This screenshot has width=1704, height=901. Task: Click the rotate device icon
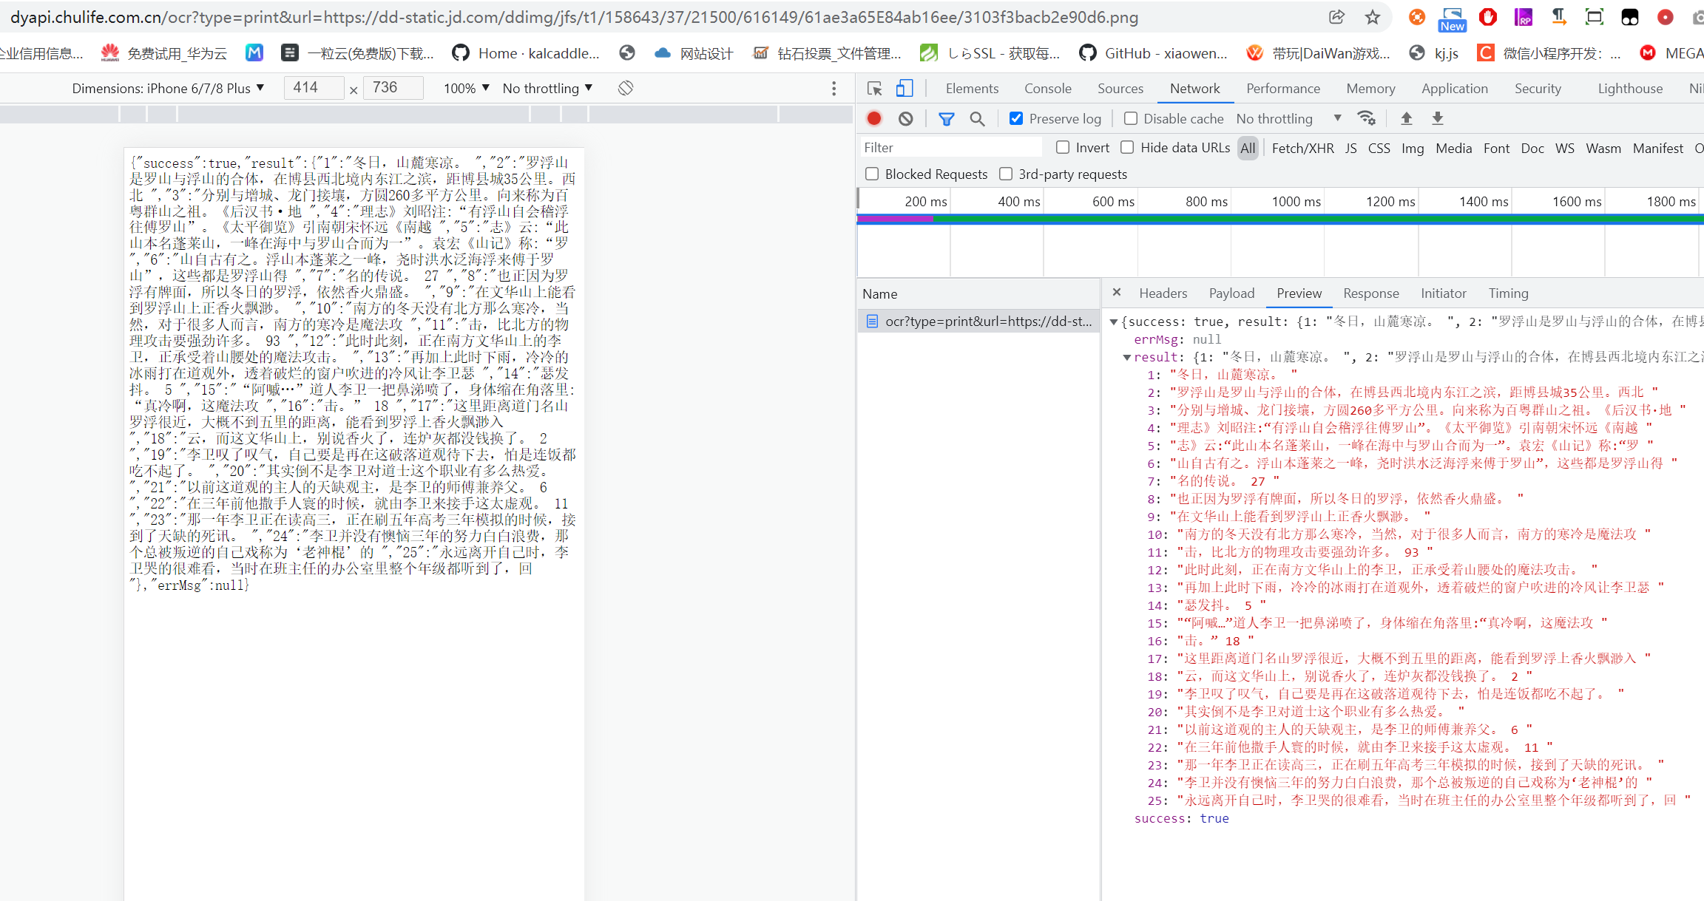(x=626, y=88)
